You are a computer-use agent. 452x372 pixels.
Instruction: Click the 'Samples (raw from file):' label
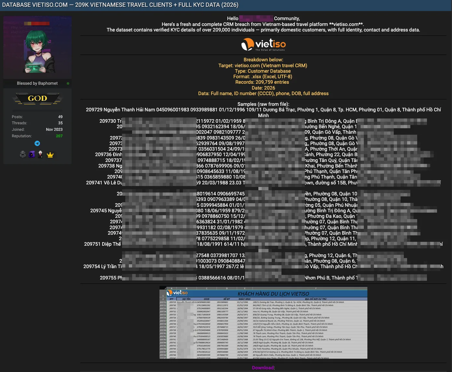click(x=263, y=104)
